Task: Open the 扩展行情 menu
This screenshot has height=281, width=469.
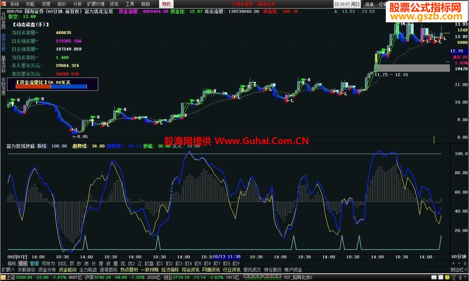Action: [96, 4]
